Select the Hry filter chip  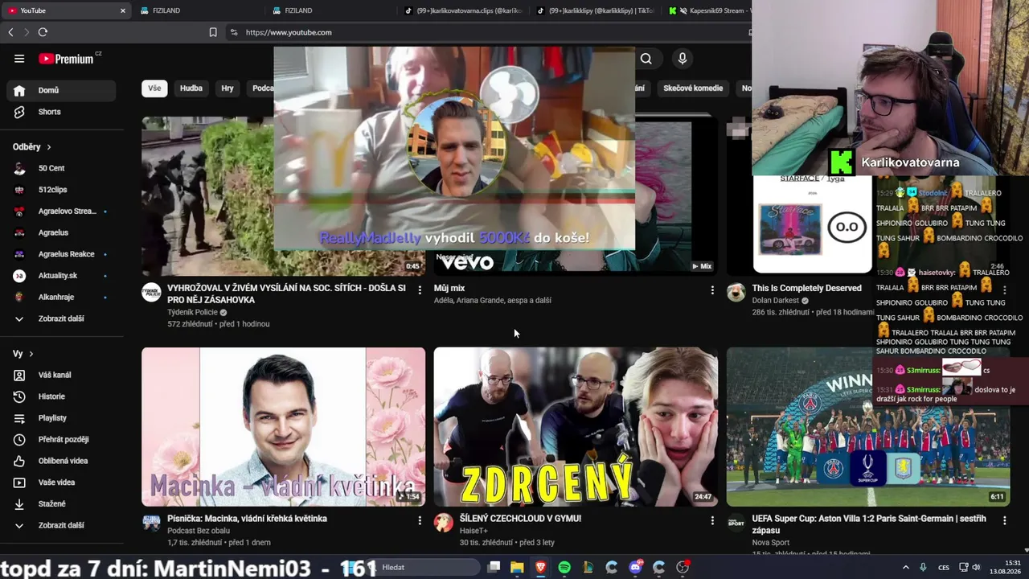[x=228, y=88]
